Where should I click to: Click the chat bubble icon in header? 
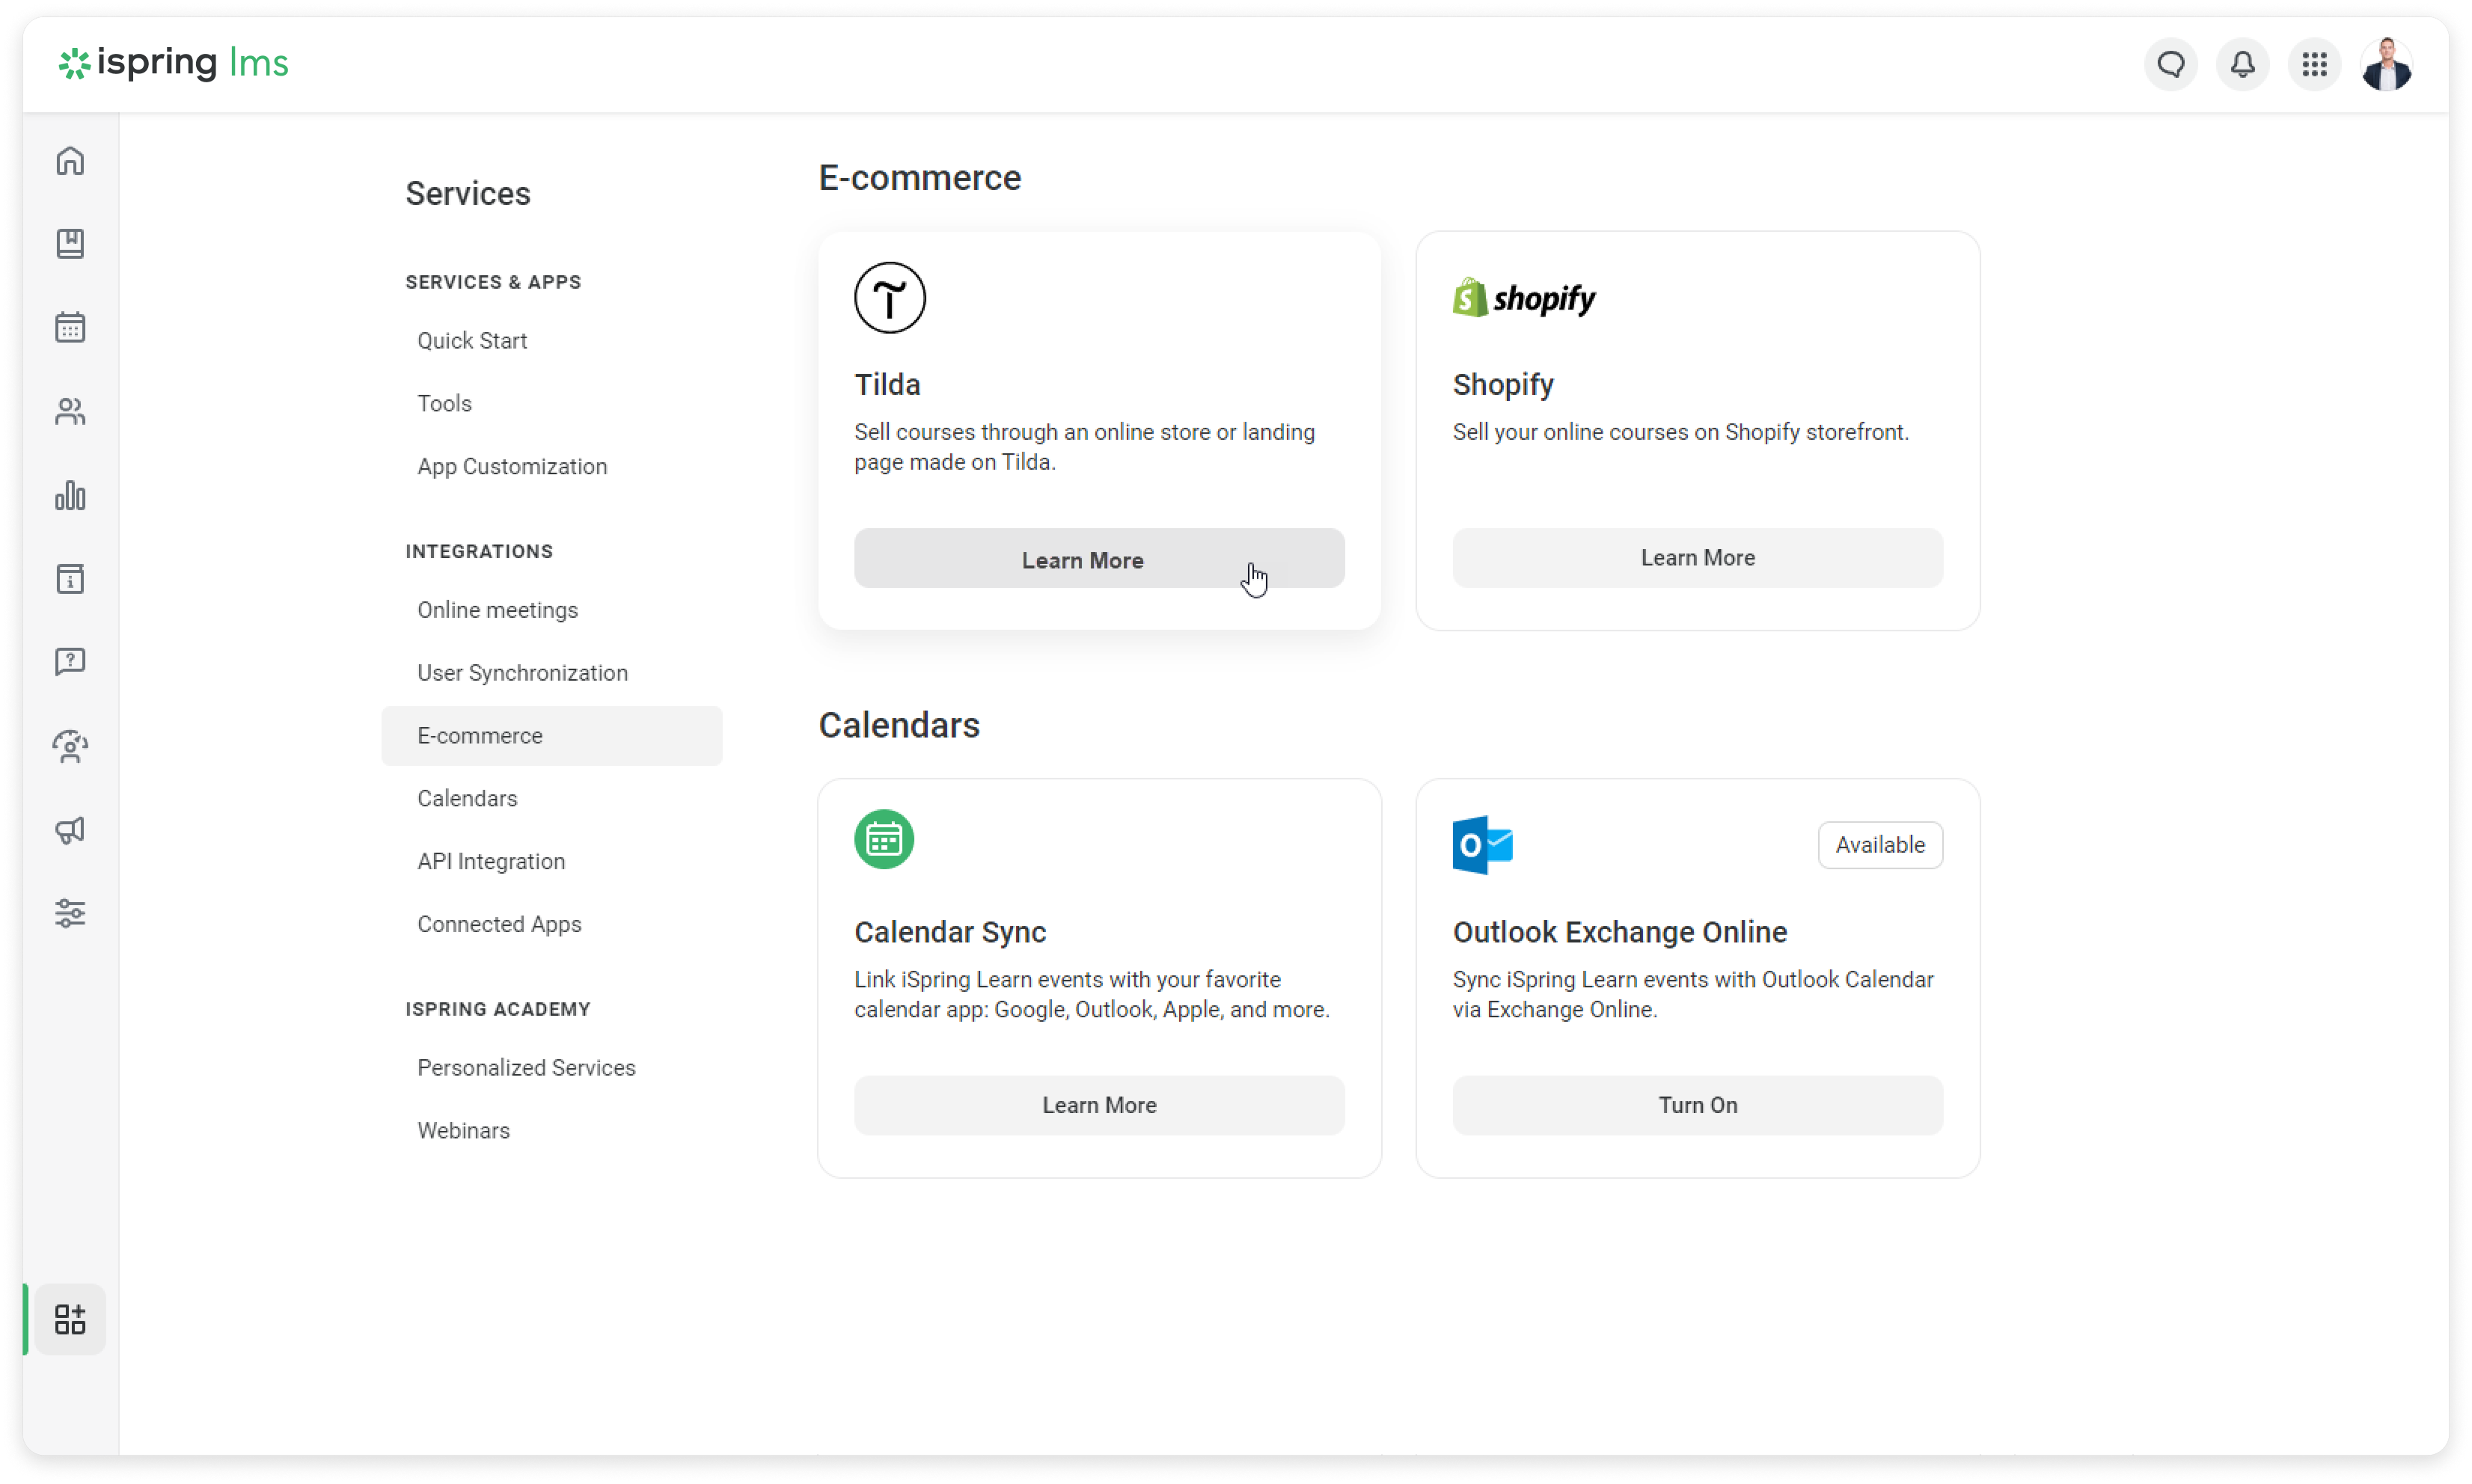[x=2170, y=65]
